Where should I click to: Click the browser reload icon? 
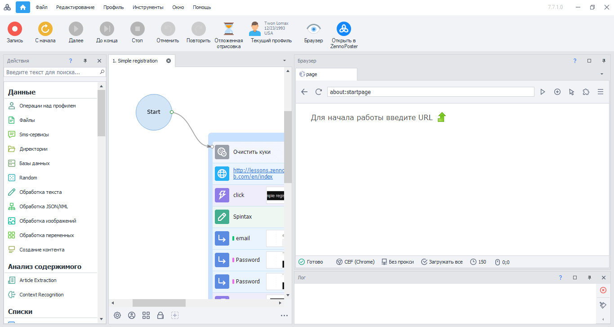(319, 92)
